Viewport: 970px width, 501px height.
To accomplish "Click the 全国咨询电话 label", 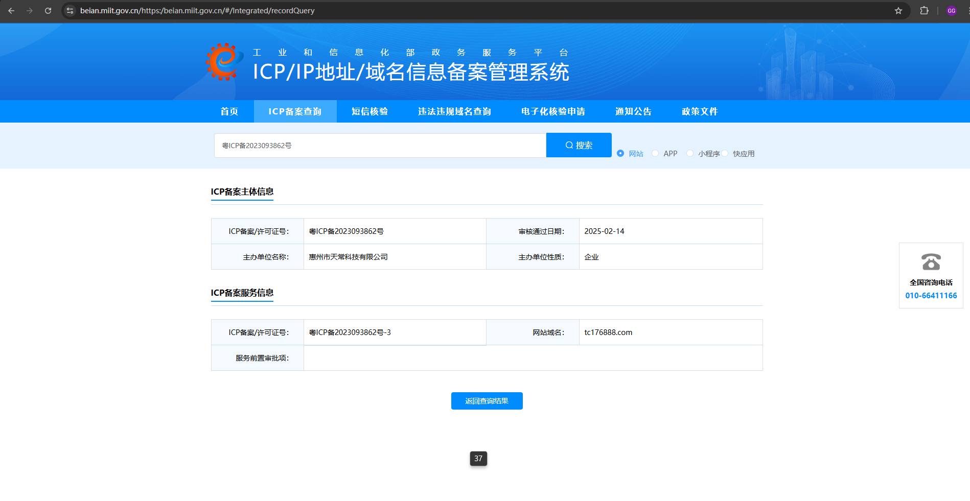I will [931, 282].
